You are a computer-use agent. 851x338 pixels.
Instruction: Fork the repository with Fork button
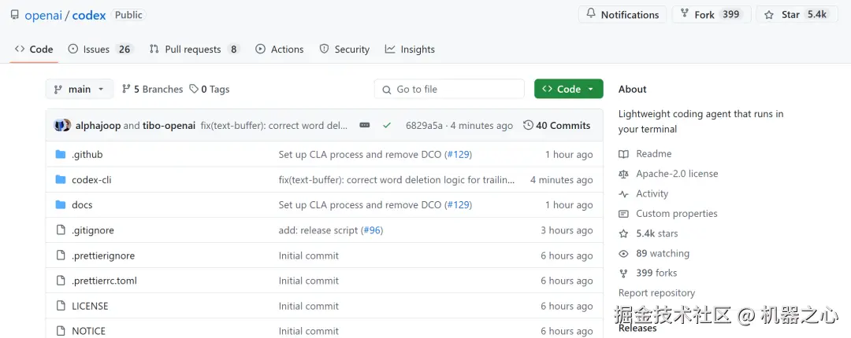(712, 15)
